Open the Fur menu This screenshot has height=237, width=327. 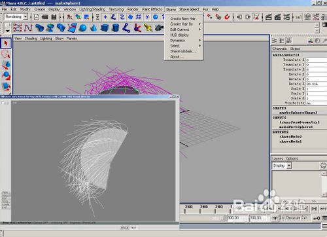[205, 9]
